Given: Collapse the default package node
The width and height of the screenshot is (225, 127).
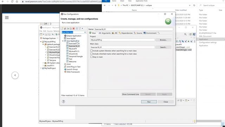Looking at the screenshot, I should tap(43, 44).
